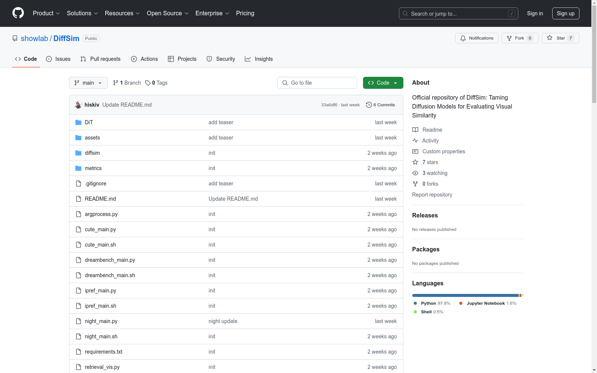Click the branch icon beside 1 Branch
Image resolution: width=597 pixels, height=373 pixels.
click(x=116, y=83)
